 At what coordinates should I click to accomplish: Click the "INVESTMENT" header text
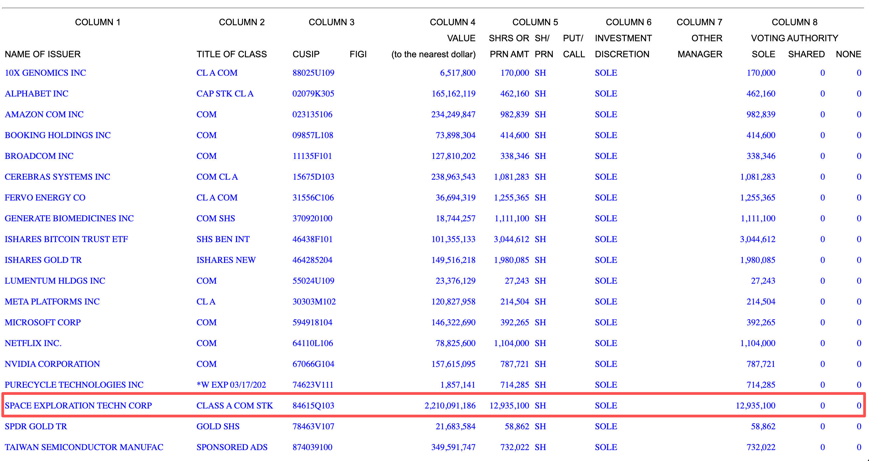623,38
